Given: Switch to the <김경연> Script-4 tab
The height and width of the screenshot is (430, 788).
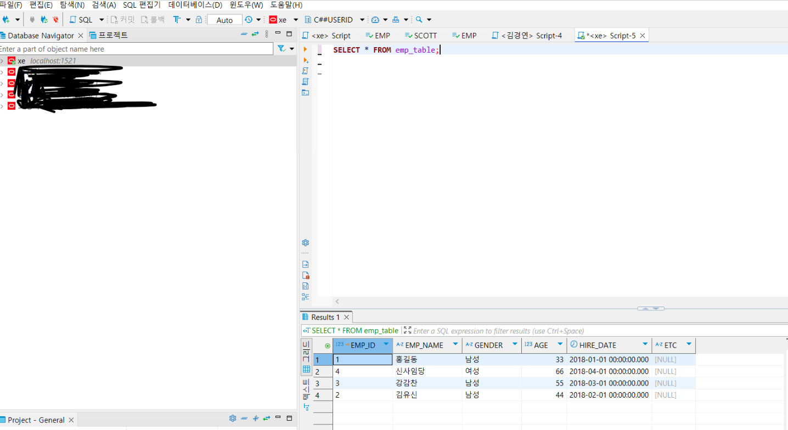Looking at the screenshot, I should point(527,35).
